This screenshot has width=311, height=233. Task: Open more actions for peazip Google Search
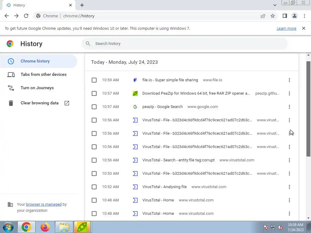point(289,107)
